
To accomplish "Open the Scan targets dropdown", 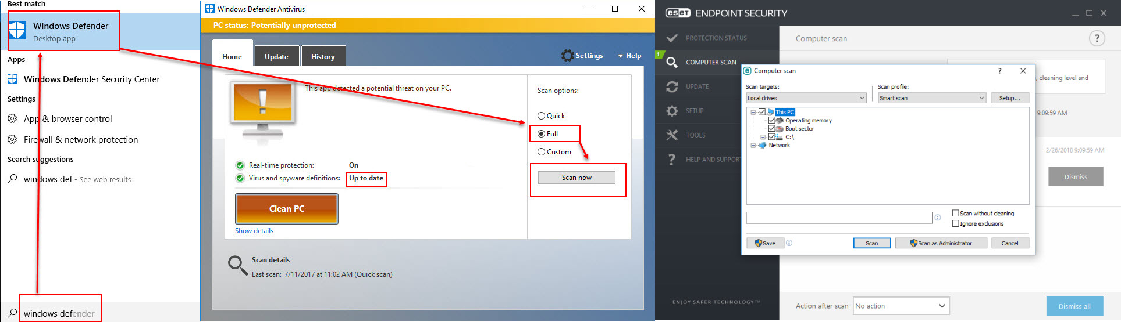I will coord(806,98).
